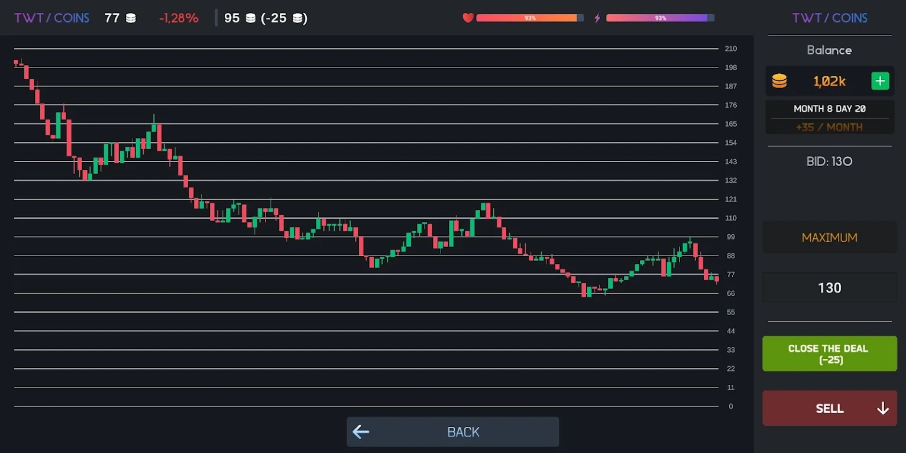Click the TWT / COINS title at top-left
This screenshot has width=906, height=453.
tap(51, 18)
